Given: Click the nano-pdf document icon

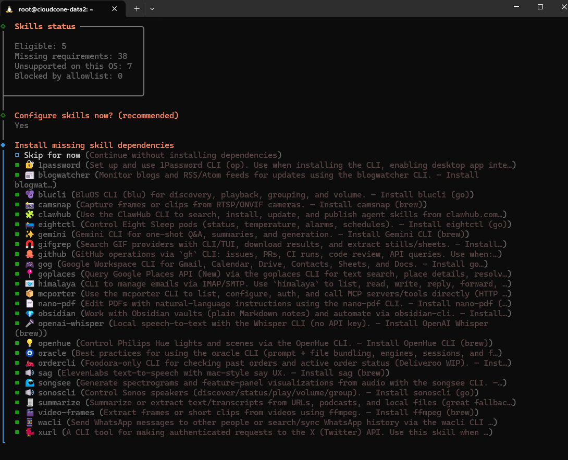Looking at the screenshot, I should 30,304.
